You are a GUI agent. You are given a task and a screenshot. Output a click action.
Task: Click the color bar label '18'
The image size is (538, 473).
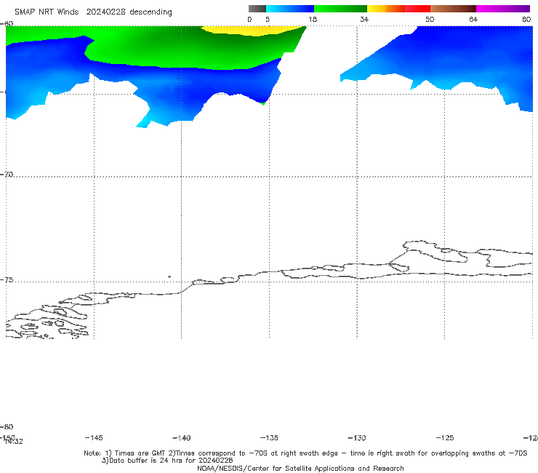click(313, 19)
